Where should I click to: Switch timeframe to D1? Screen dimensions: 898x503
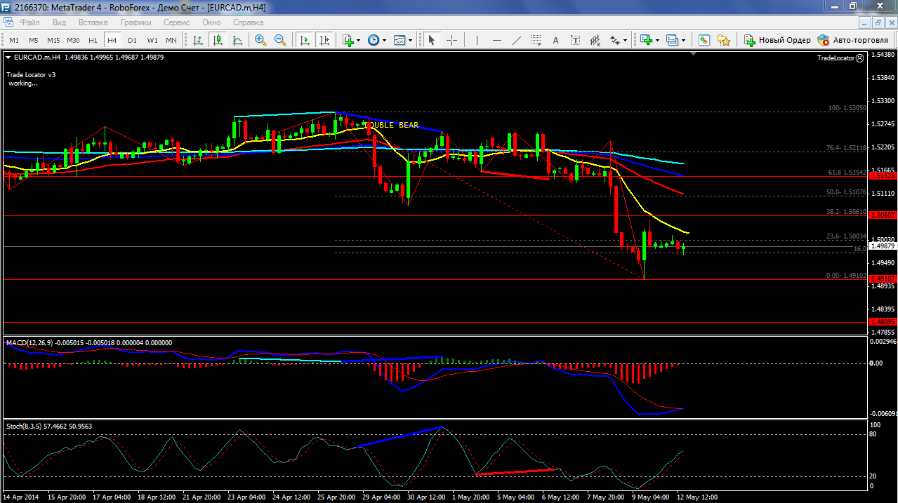(132, 40)
